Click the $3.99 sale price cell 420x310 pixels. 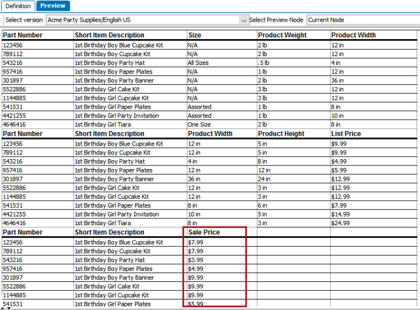point(195,260)
